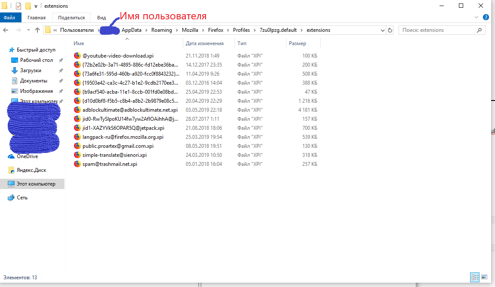Click date 21.11.2018 1:49 cell

pos(203,55)
